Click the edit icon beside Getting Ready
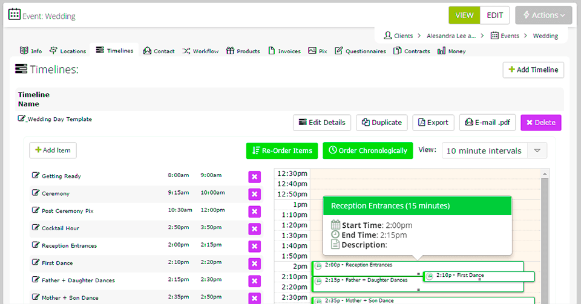This screenshot has height=304, width=581. pos(35,176)
